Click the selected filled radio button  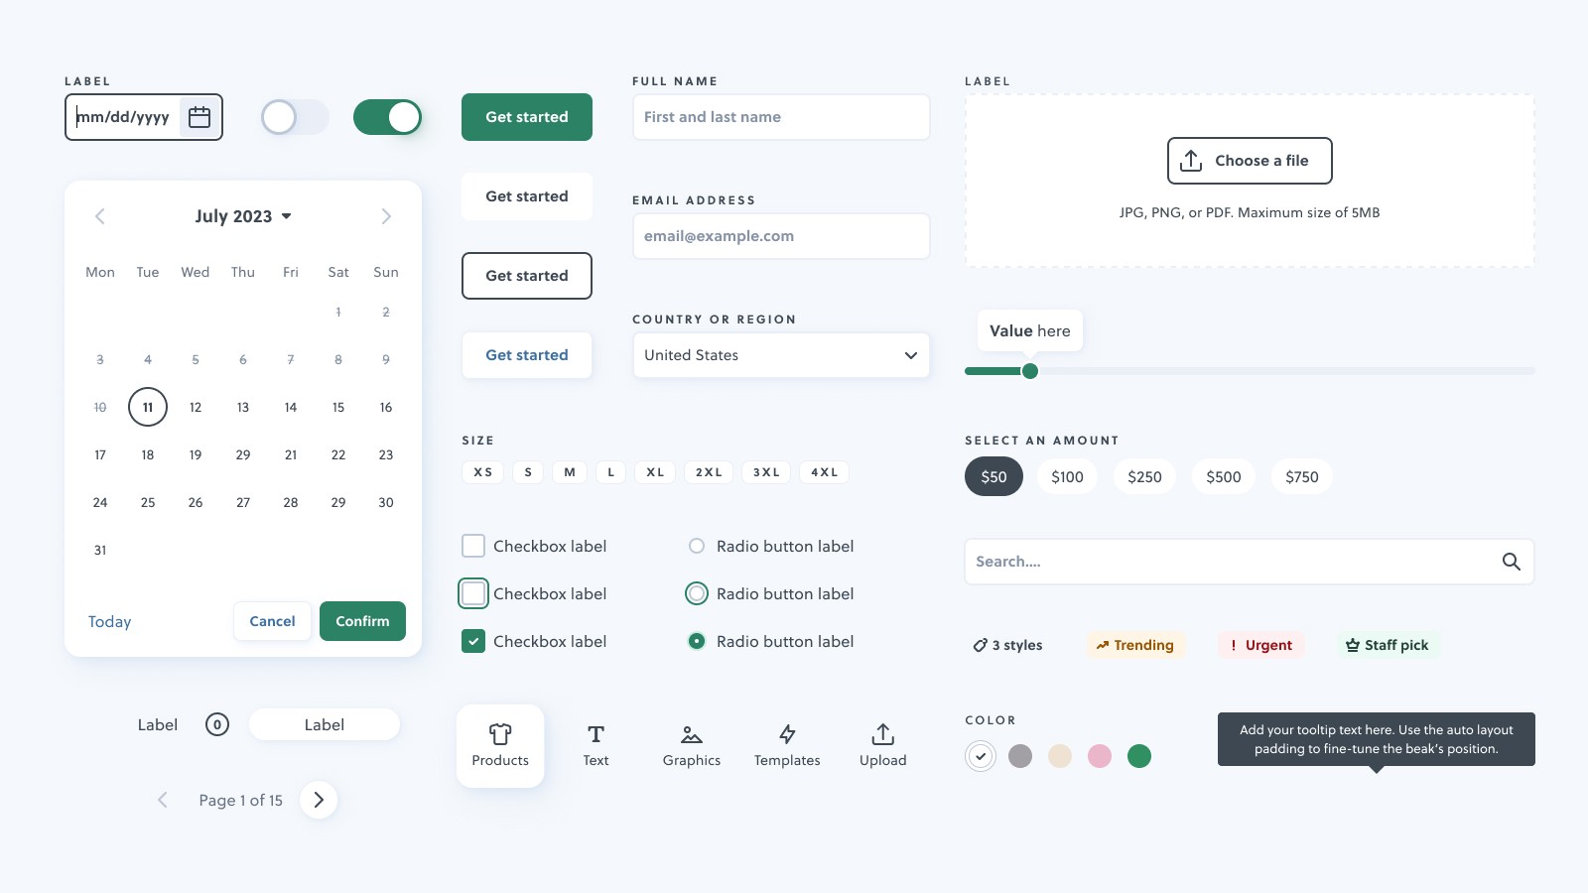pyautogui.click(x=697, y=641)
